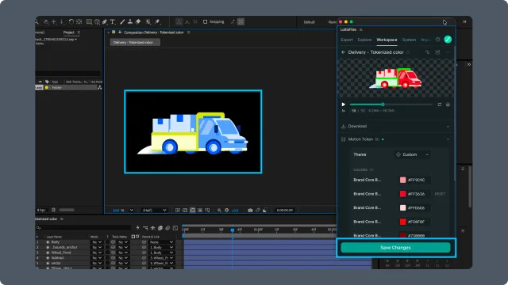Take a snapshot with the camera icon

click(x=250, y=210)
